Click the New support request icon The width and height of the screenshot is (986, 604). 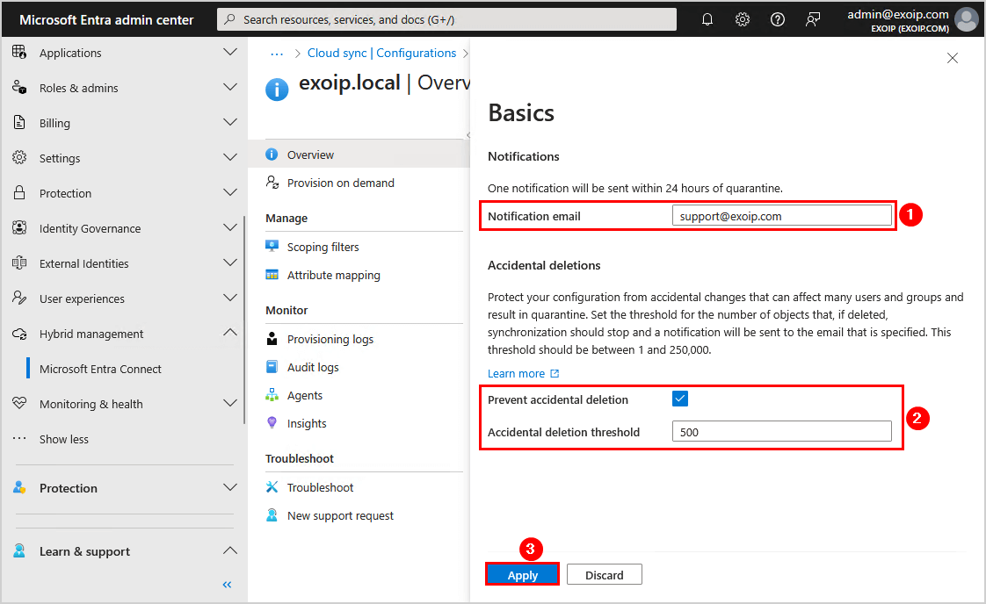pos(272,514)
